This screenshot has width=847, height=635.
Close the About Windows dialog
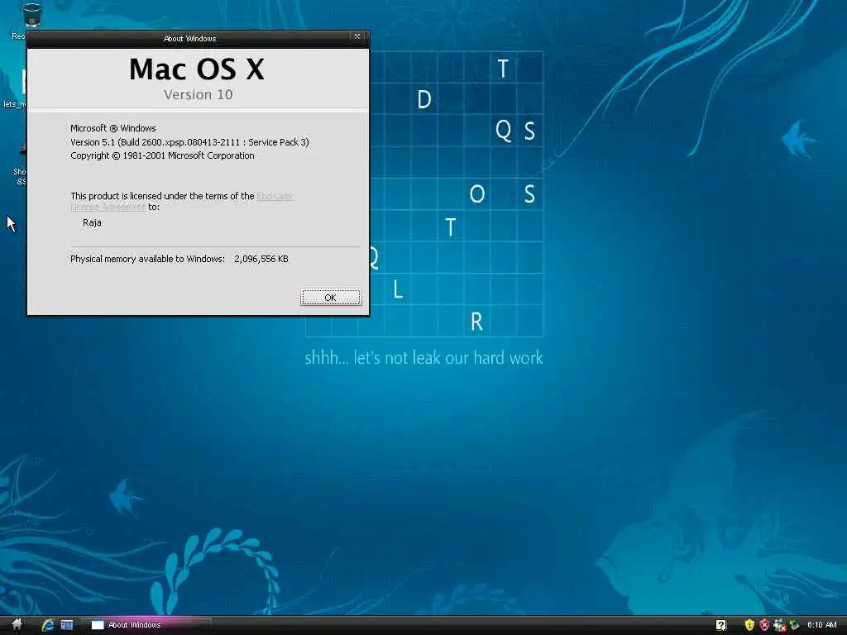coord(357,36)
